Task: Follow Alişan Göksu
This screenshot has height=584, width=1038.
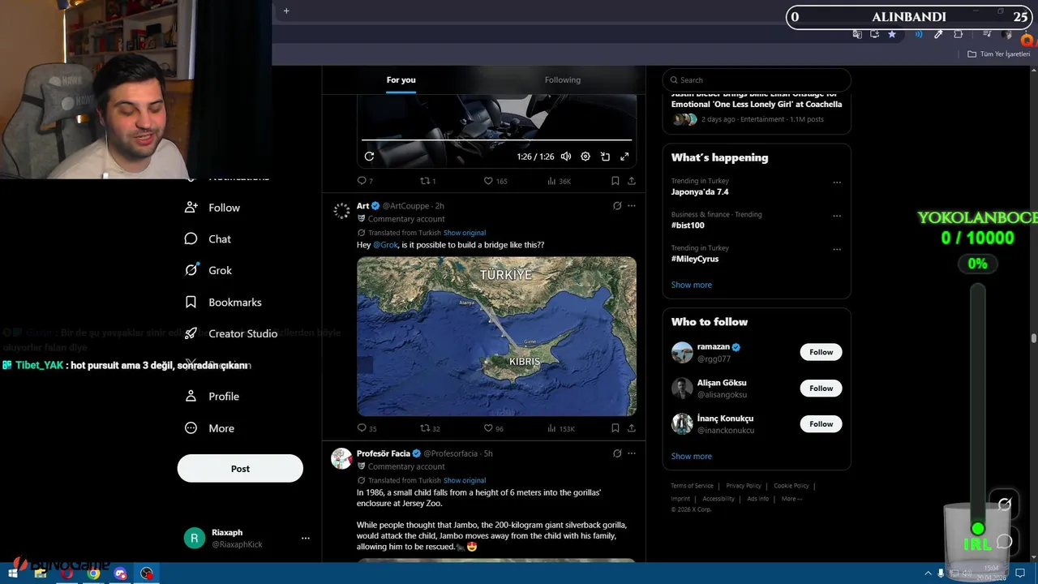Action: pos(821,388)
